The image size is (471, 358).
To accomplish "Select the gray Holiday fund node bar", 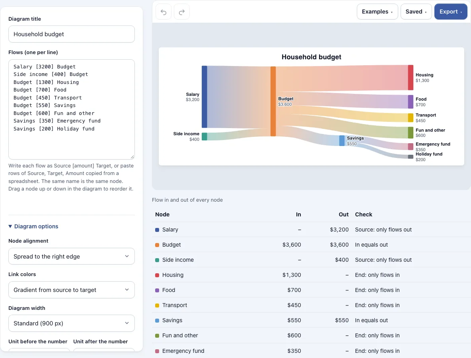I will point(411,156).
